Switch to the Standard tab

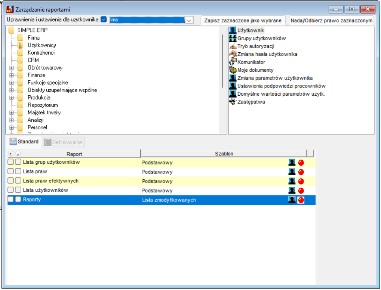24,142
